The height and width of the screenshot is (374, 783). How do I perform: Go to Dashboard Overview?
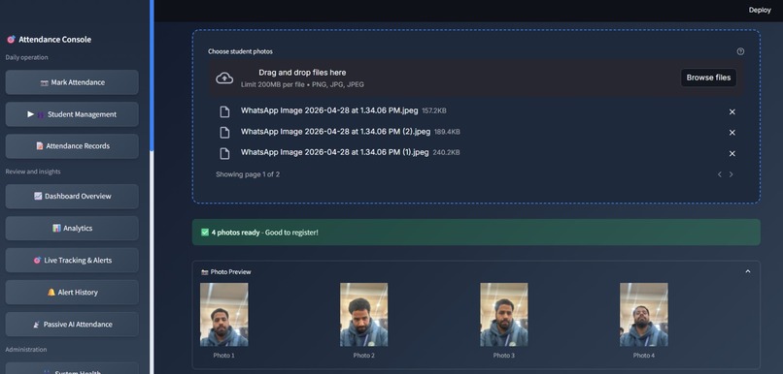72,197
